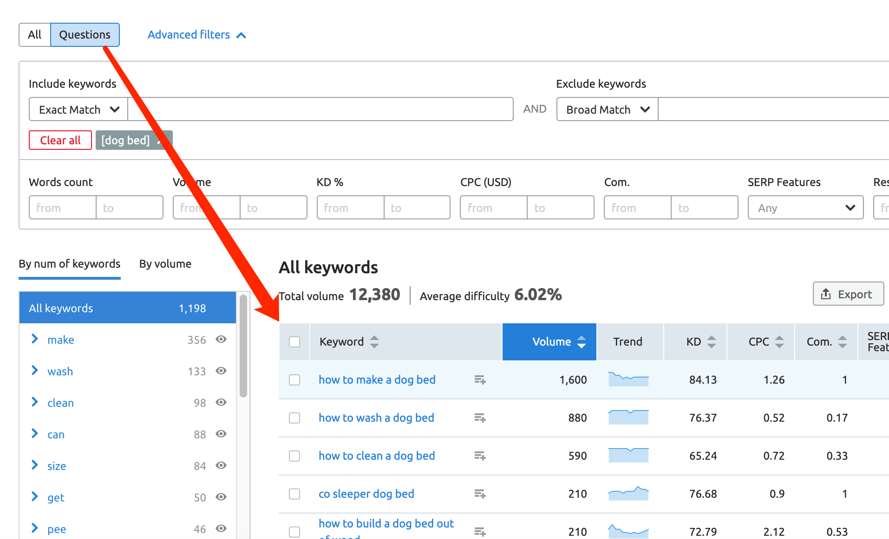Sort table by Keyword column arrows

click(x=374, y=342)
